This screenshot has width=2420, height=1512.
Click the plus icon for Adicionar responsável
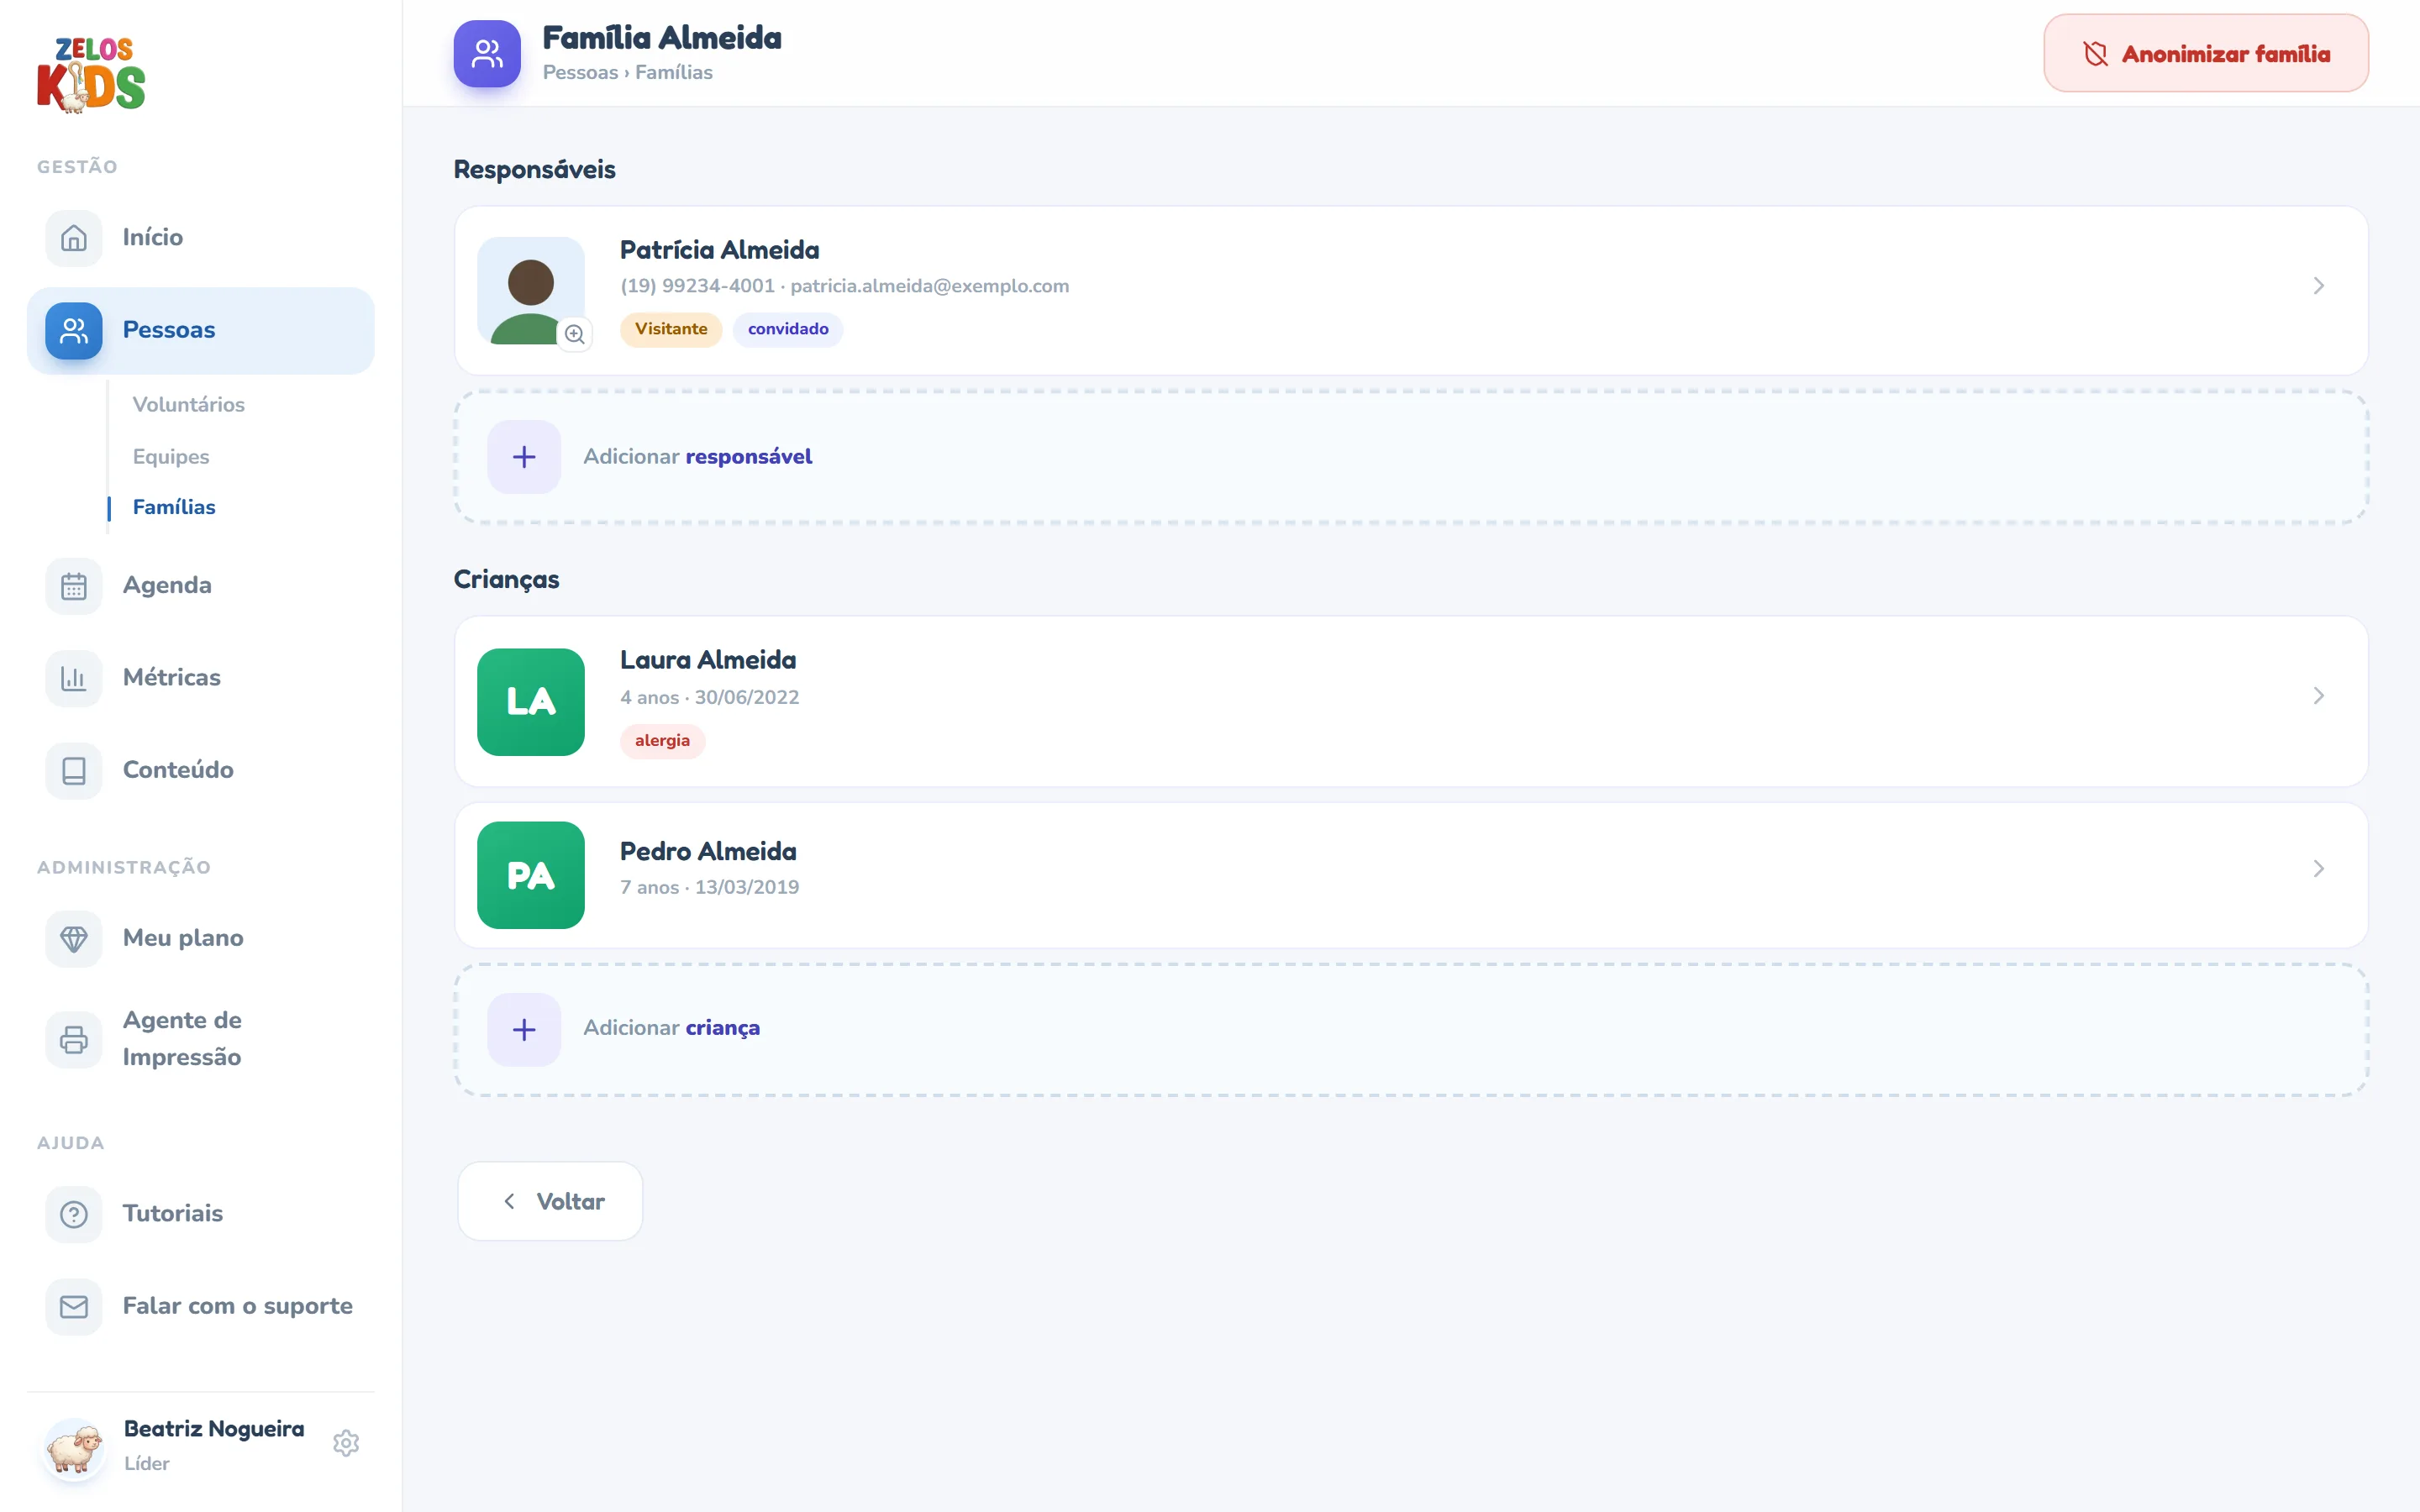pos(524,457)
